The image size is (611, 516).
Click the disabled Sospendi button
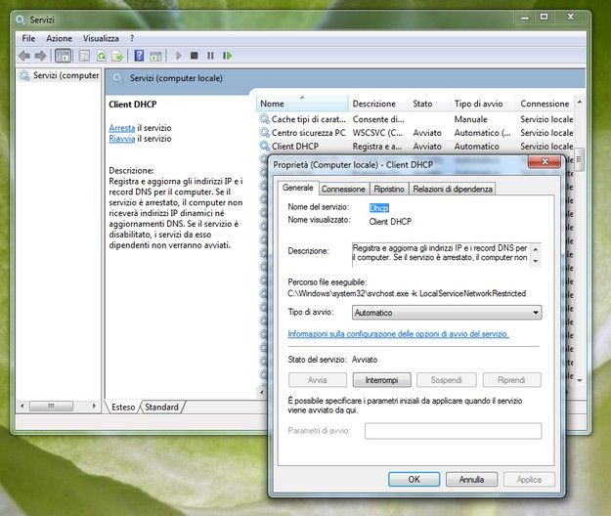(446, 380)
